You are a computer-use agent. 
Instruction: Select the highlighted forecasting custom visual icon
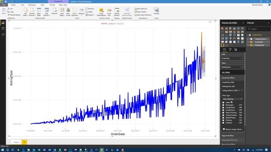[x=223, y=45]
